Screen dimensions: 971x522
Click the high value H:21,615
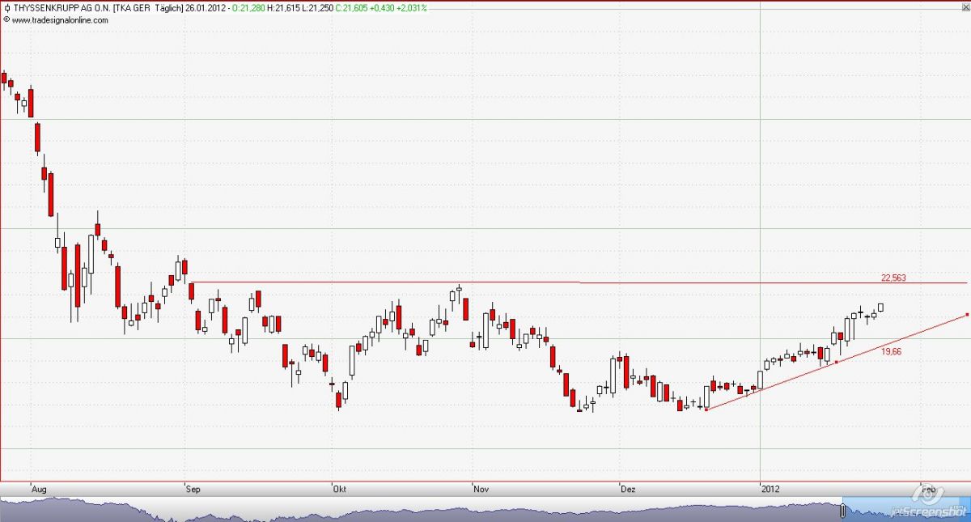coord(283,8)
